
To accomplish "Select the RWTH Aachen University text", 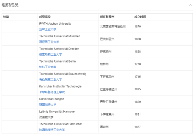I will coord(55,24).
